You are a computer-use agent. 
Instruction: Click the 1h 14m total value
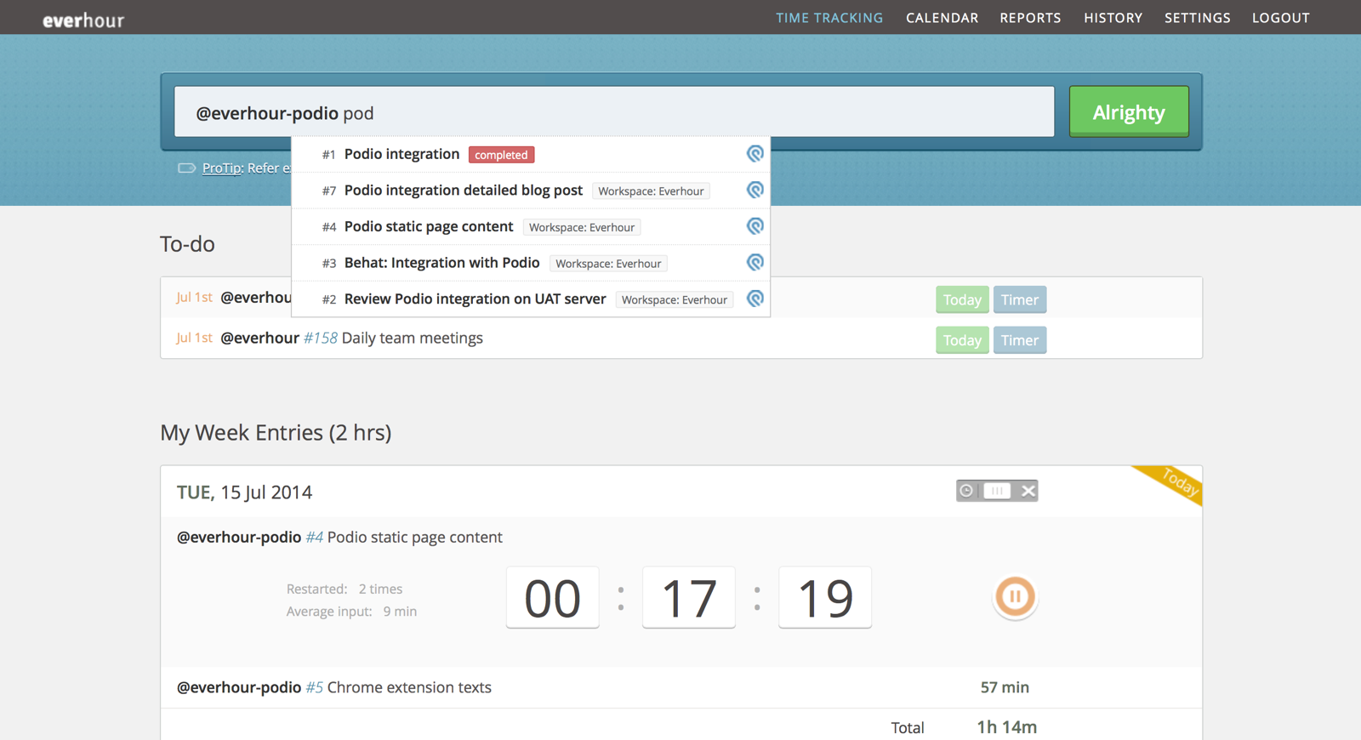1007,727
